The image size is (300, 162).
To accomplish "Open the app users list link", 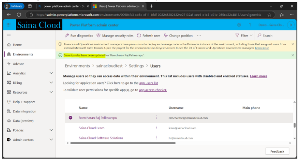I will 149,83.
